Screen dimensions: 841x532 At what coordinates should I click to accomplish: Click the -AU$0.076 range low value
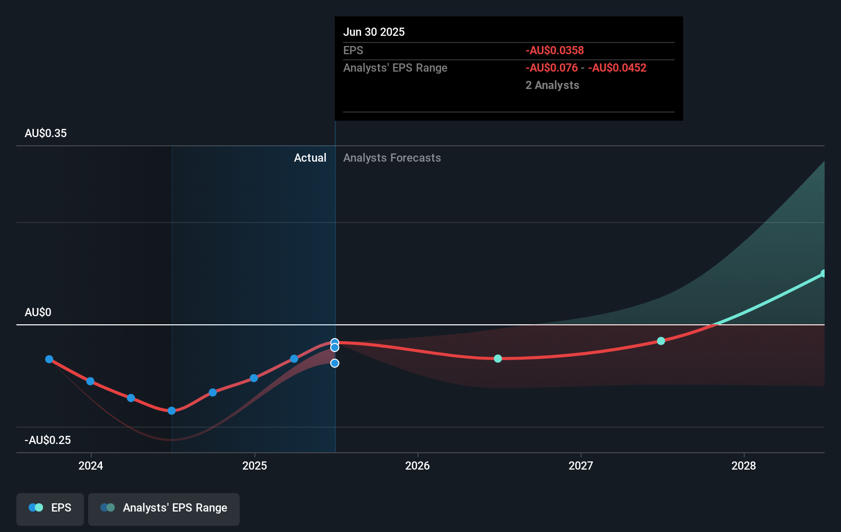point(552,68)
